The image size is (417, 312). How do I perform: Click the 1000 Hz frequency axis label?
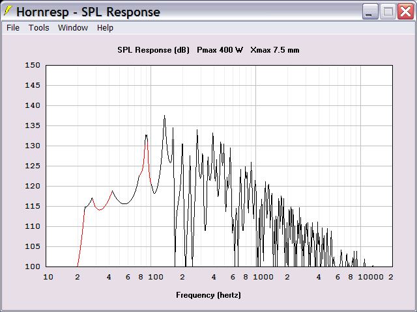tap(263, 278)
